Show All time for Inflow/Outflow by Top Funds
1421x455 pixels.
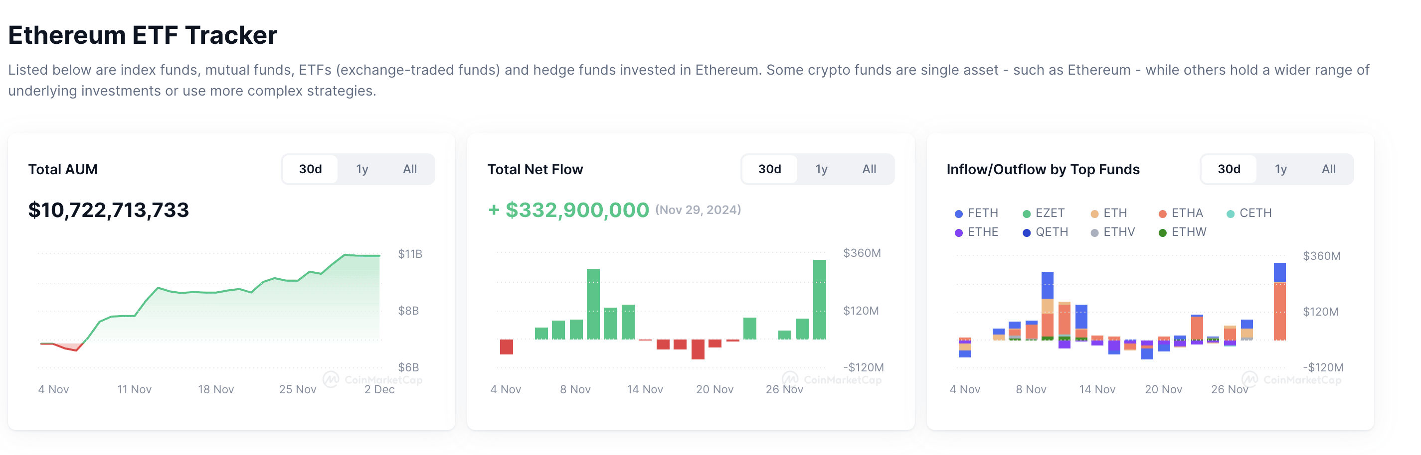click(x=1329, y=169)
